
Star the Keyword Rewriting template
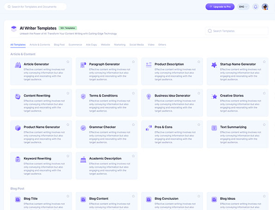click(x=68, y=156)
